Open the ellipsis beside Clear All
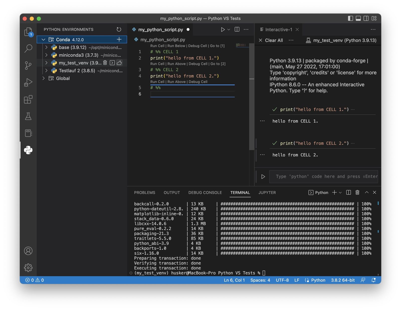 click(x=291, y=40)
